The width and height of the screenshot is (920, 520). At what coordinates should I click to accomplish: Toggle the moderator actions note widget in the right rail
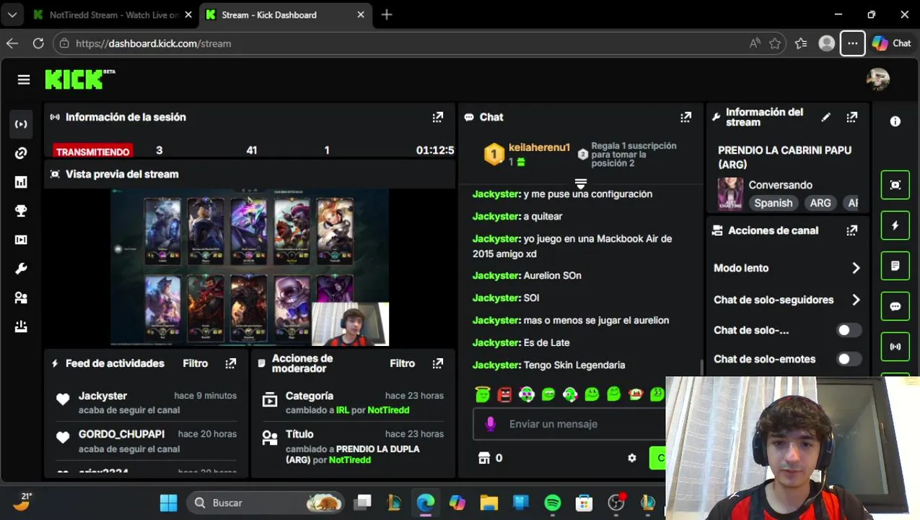[x=895, y=266]
